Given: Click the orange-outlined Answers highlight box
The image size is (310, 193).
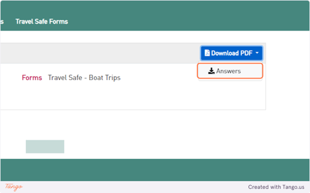Looking at the screenshot, I should [x=230, y=71].
